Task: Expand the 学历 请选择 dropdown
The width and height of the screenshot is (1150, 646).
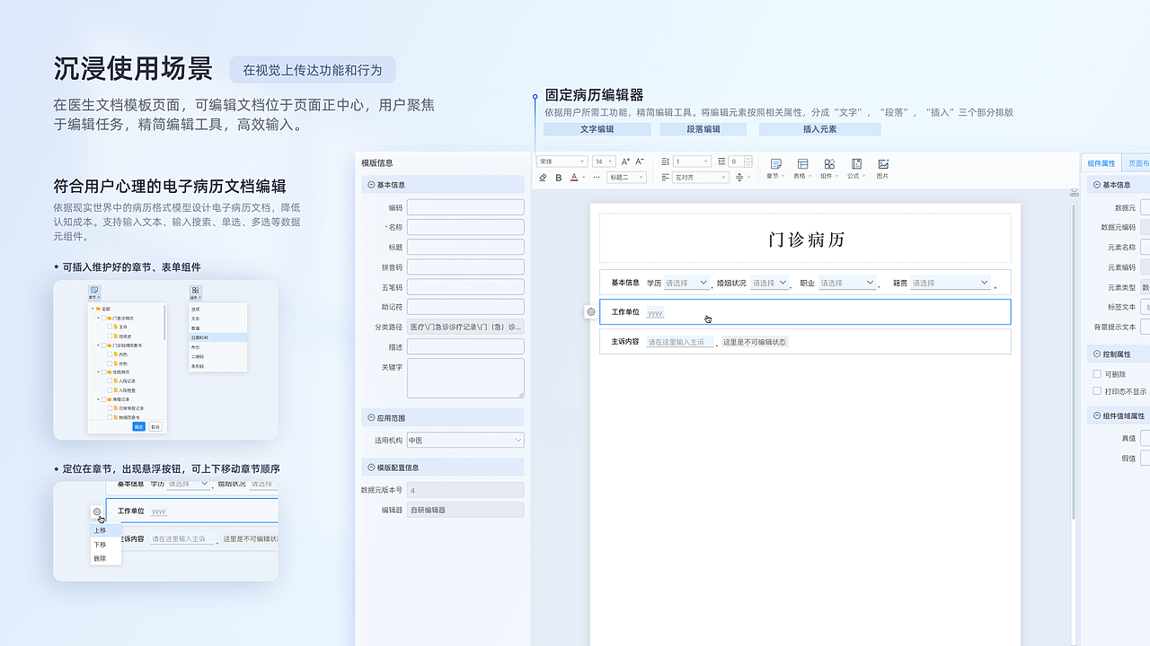Action: [x=685, y=282]
